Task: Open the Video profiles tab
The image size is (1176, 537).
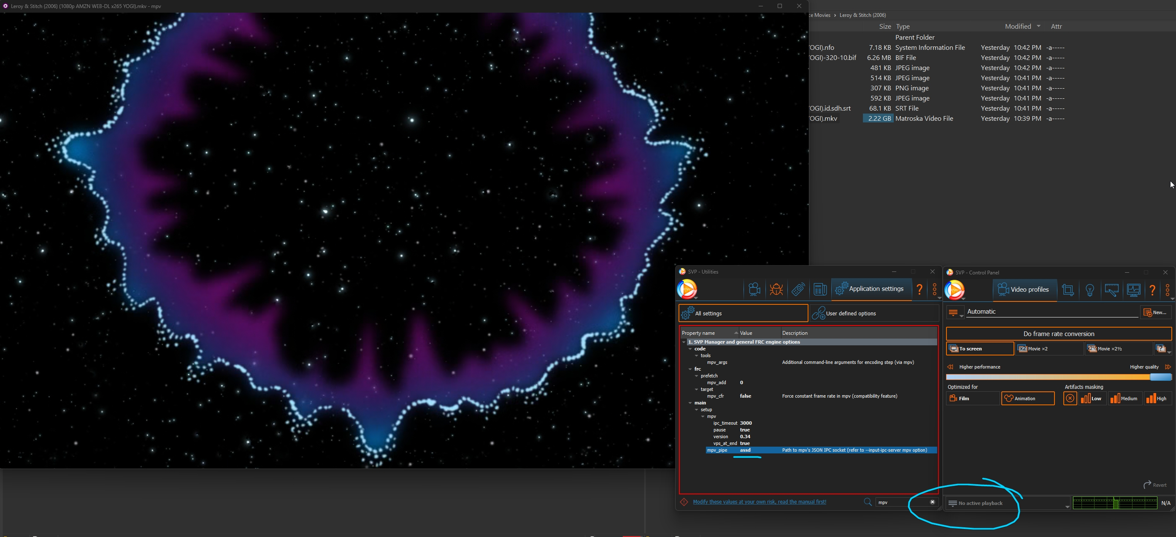Action: (1024, 290)
